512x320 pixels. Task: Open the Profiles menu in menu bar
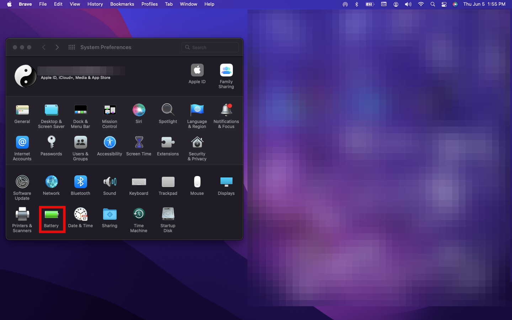tap(149, 4)
